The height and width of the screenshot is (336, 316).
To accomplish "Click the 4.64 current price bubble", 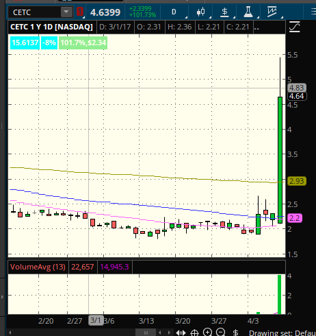I will (297, 96).
